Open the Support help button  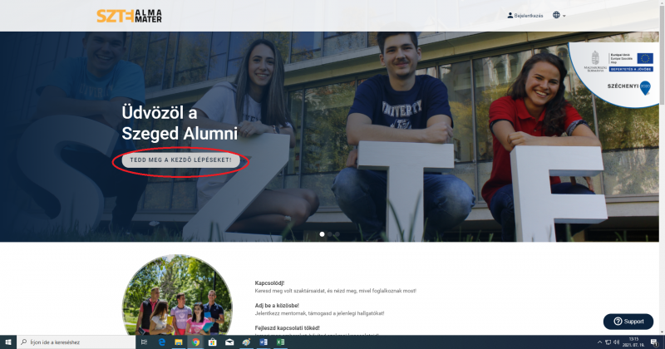point(628,322)
